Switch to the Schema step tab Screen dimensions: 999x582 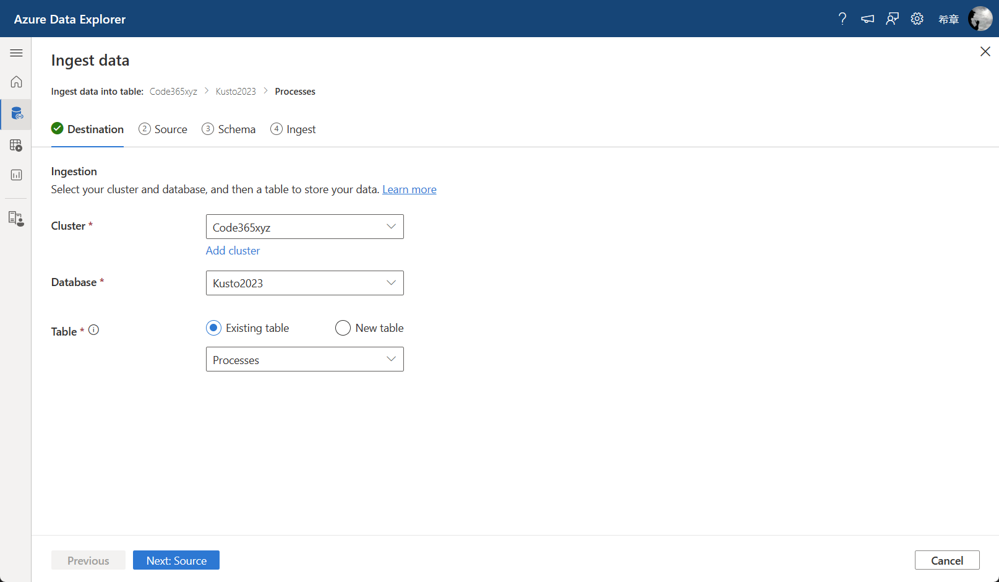coord(229,129)
